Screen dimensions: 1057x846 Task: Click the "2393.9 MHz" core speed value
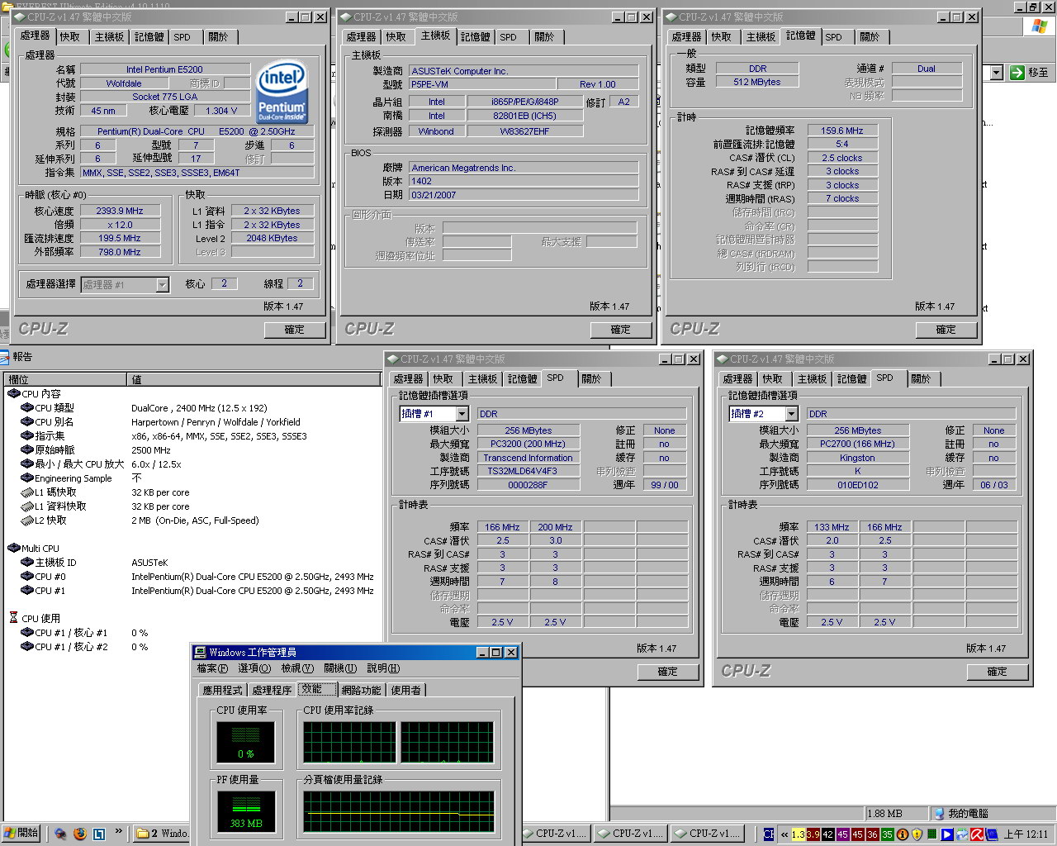tap(120, 211)
